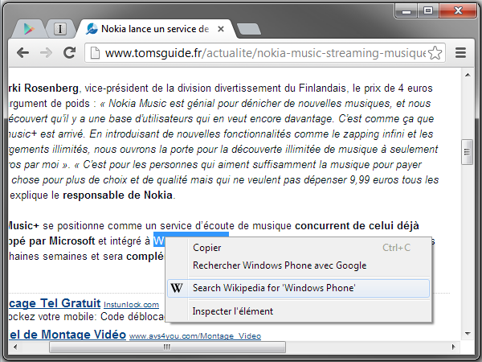Select the Nokia lance un service tab

tap(154, 29)
